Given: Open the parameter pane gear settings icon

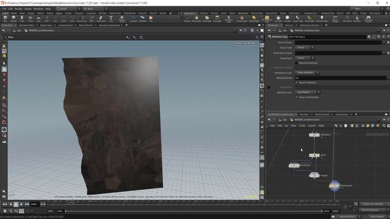Looking at the screenshot, I should coord(369,36).
